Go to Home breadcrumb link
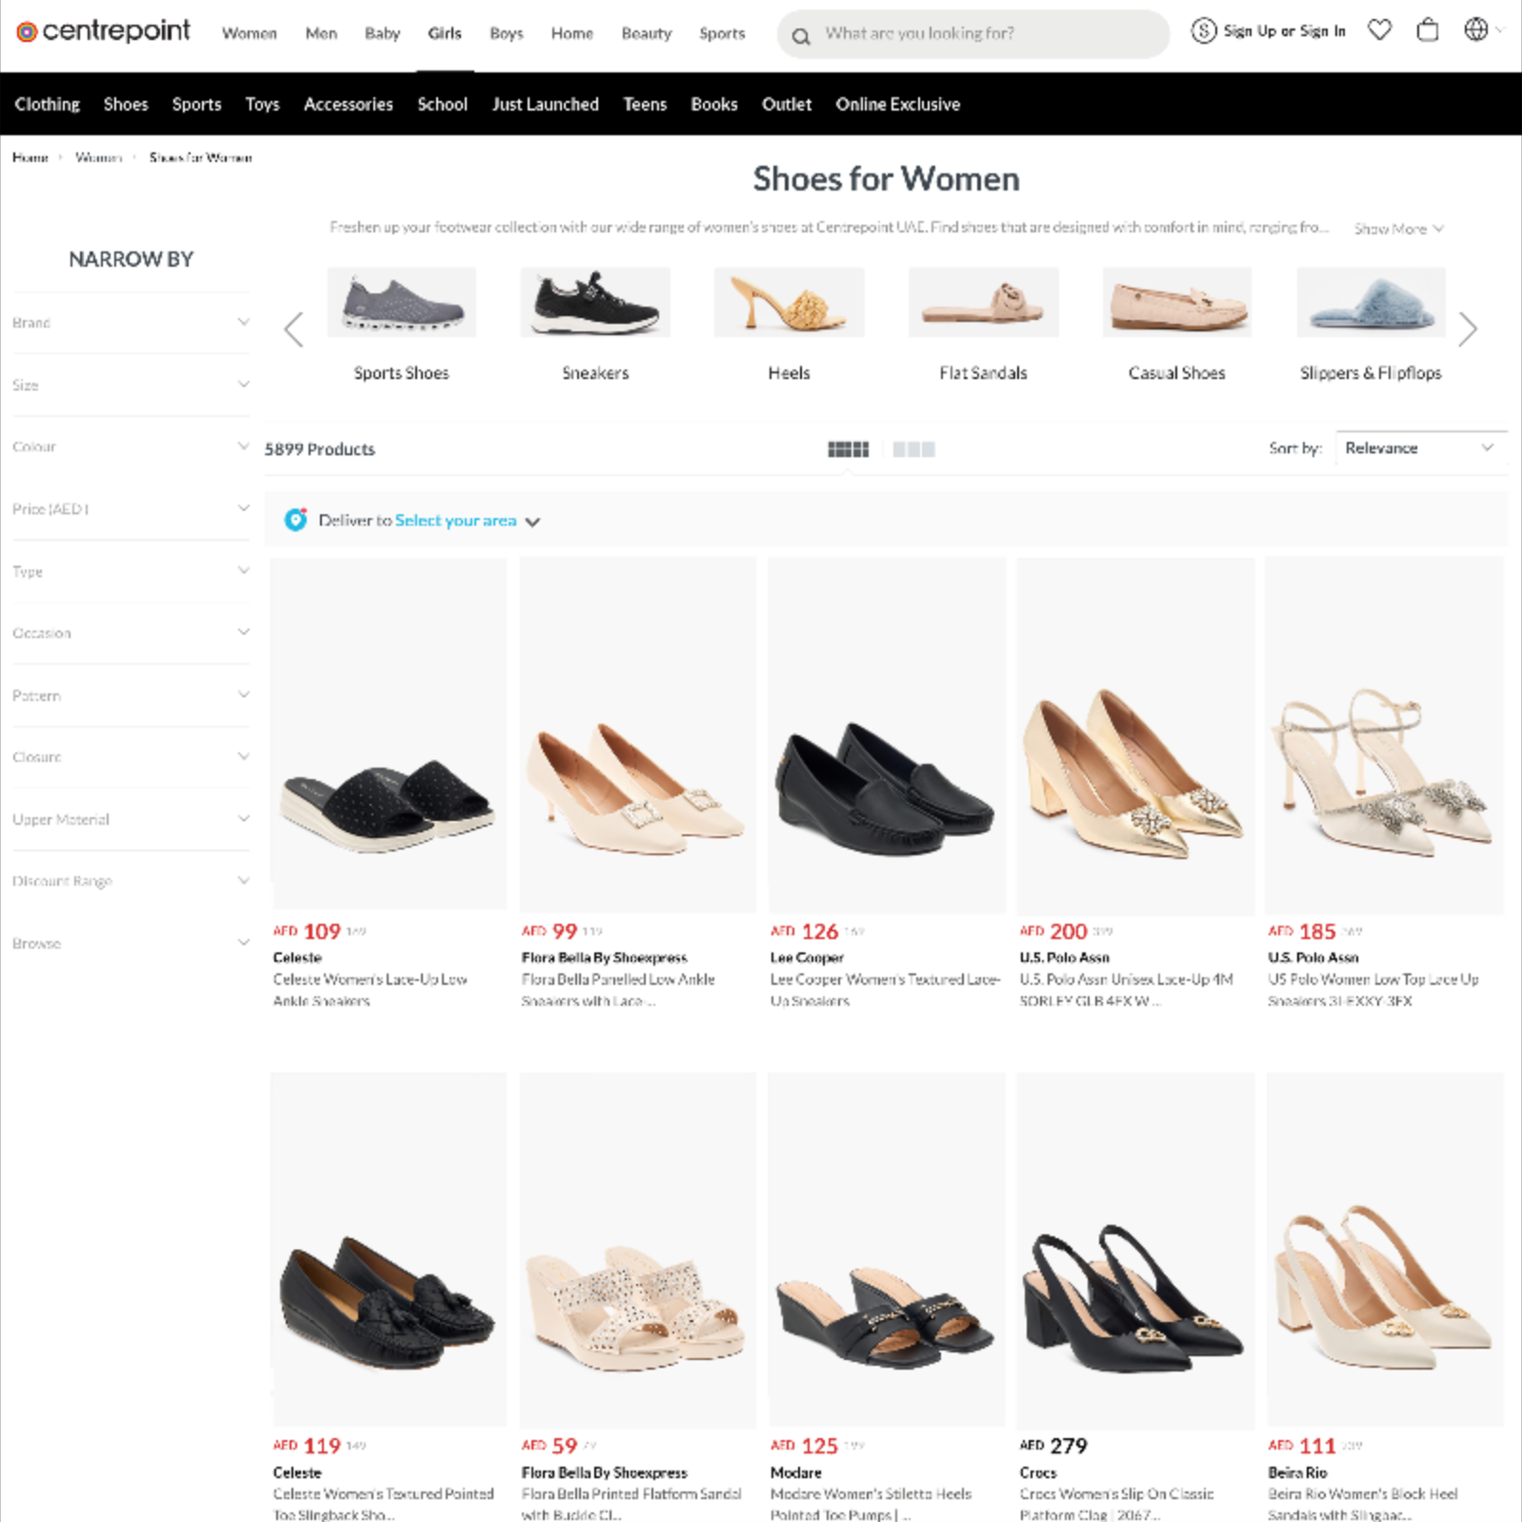Viewport: 1522px width, 1522px height. click(x=30, y=157)
